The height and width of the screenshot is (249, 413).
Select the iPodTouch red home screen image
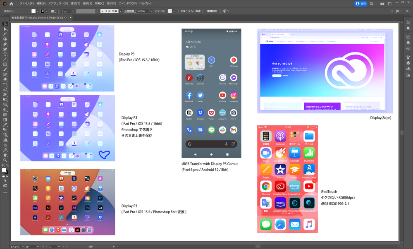(287, 179)
